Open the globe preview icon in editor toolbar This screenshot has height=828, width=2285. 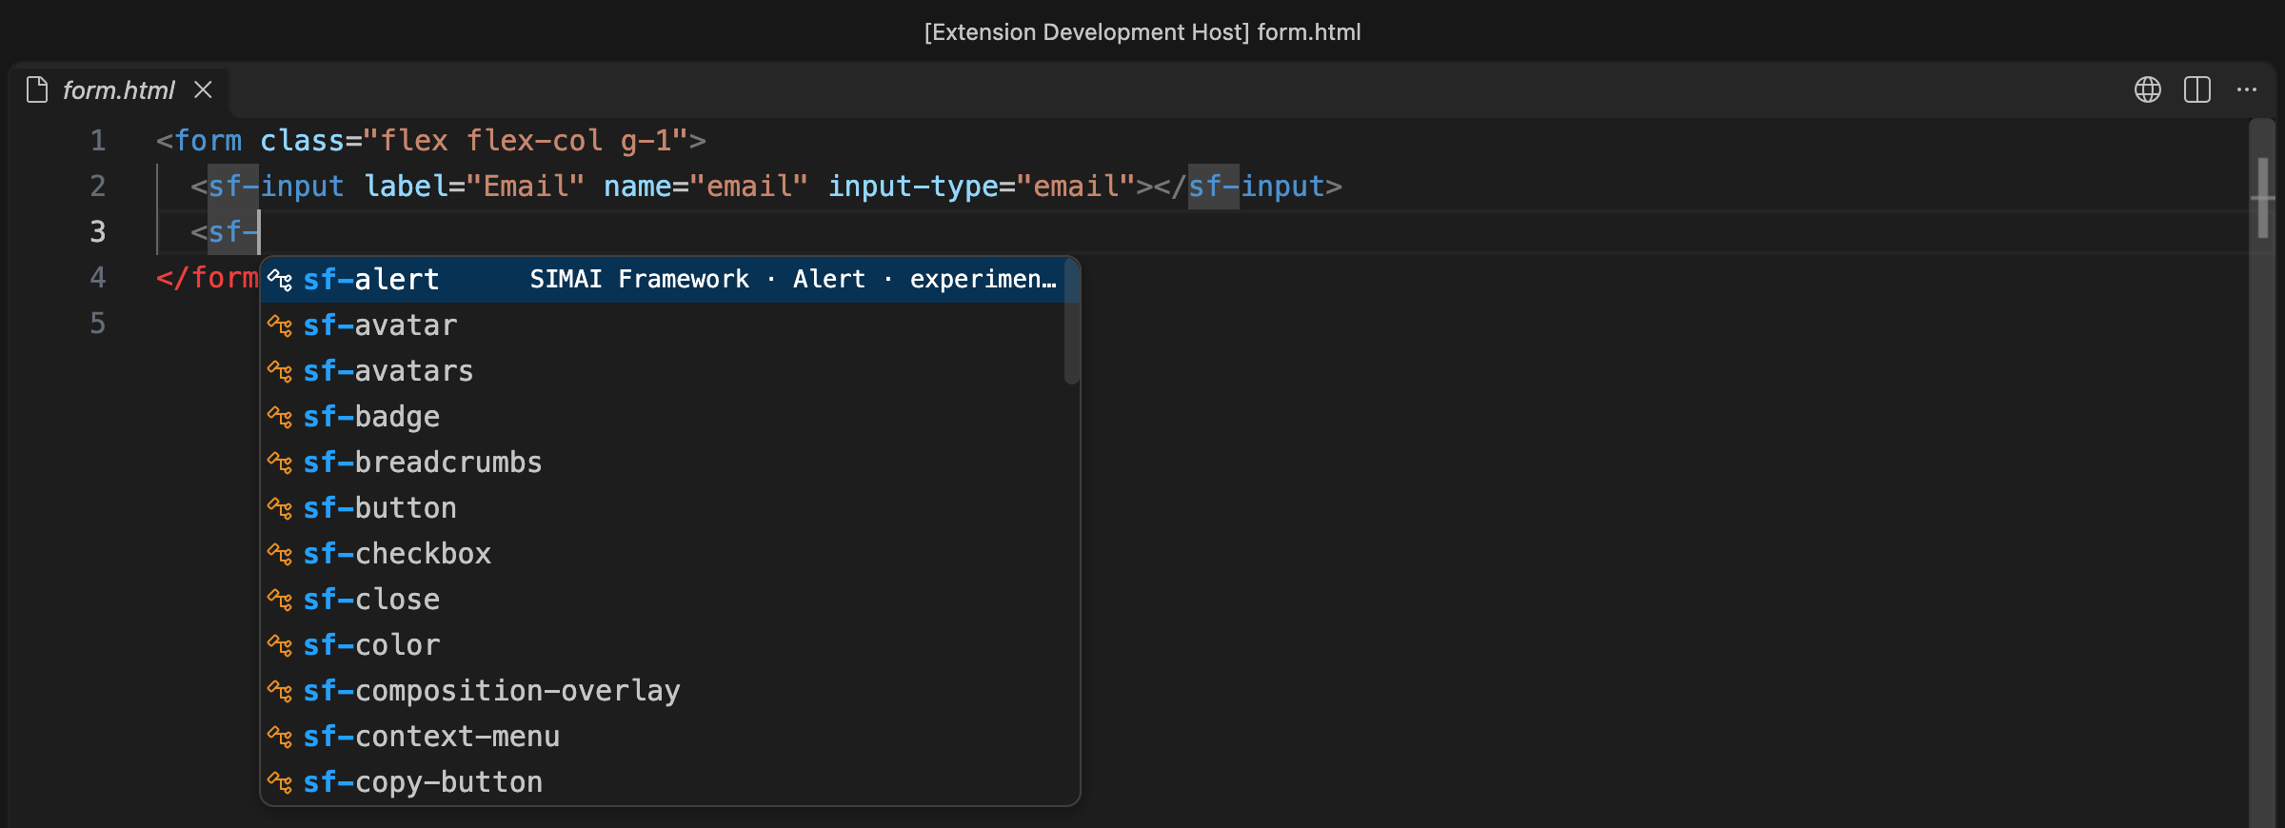coord(2147,89)
